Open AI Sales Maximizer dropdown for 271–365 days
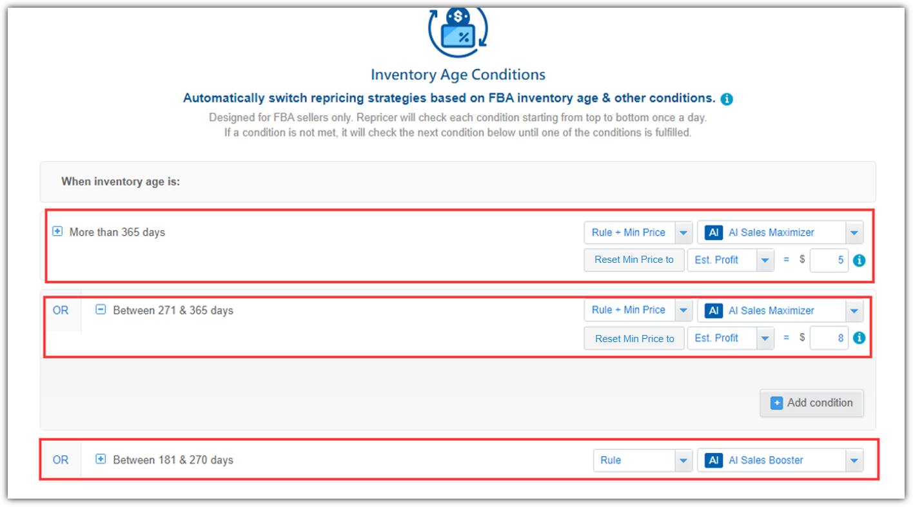Viewport: 913px width, 507px height. 780,311
